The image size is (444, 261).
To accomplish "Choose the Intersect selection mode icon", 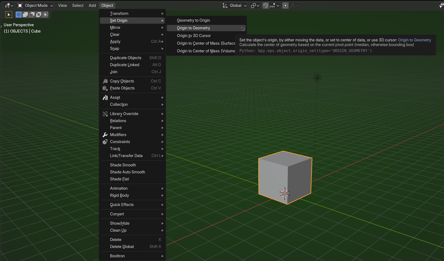I will coord(45,15).
